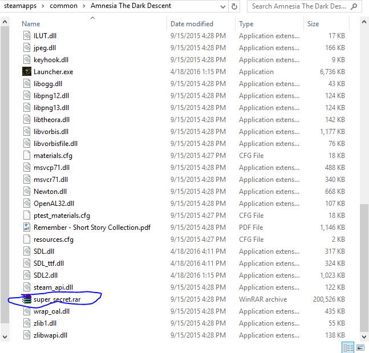Click the ILUT.dll file icon
369x353 pixels.
point(27,36)
